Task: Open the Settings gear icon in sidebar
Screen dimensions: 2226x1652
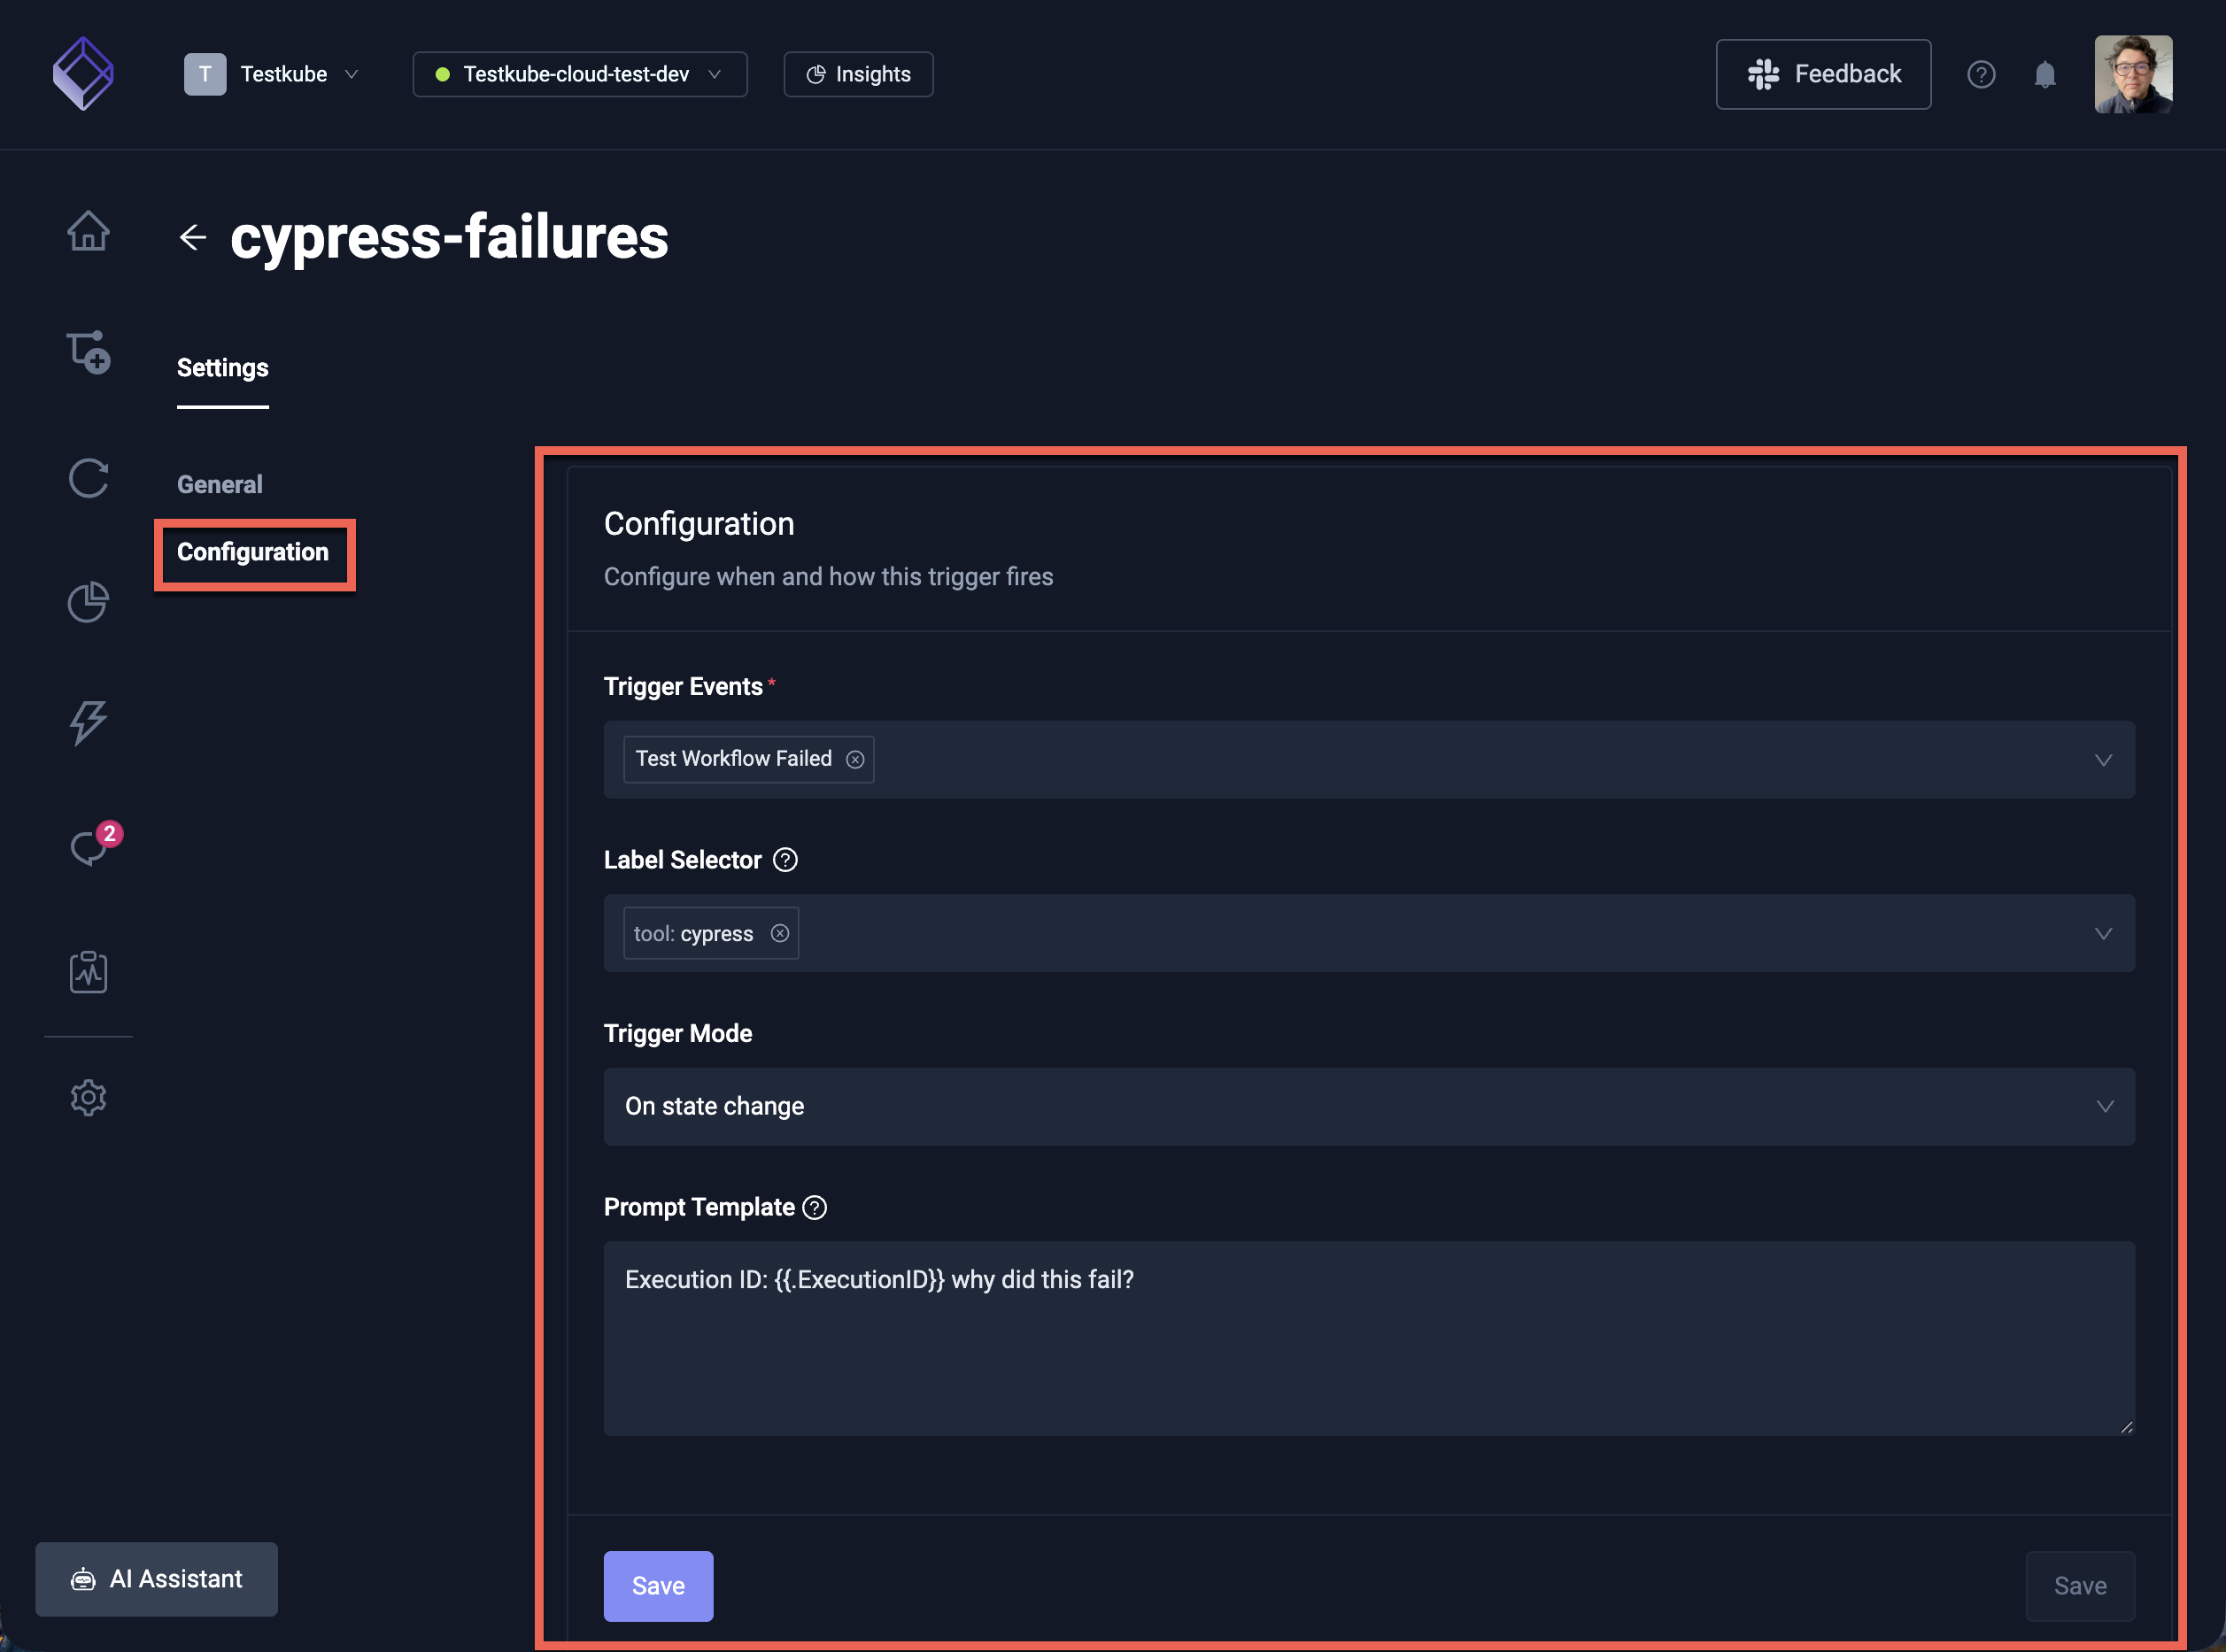Action: coord(88,1097)
